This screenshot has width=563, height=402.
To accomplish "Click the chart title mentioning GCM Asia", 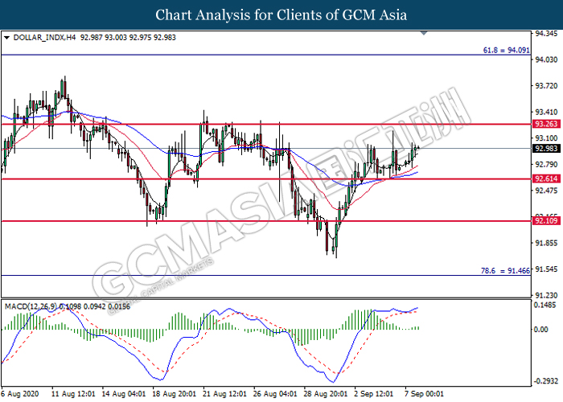I will [x=281, y=14].
